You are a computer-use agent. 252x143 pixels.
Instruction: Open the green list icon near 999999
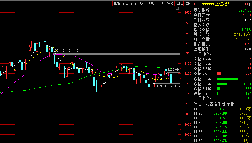point(199,4)
